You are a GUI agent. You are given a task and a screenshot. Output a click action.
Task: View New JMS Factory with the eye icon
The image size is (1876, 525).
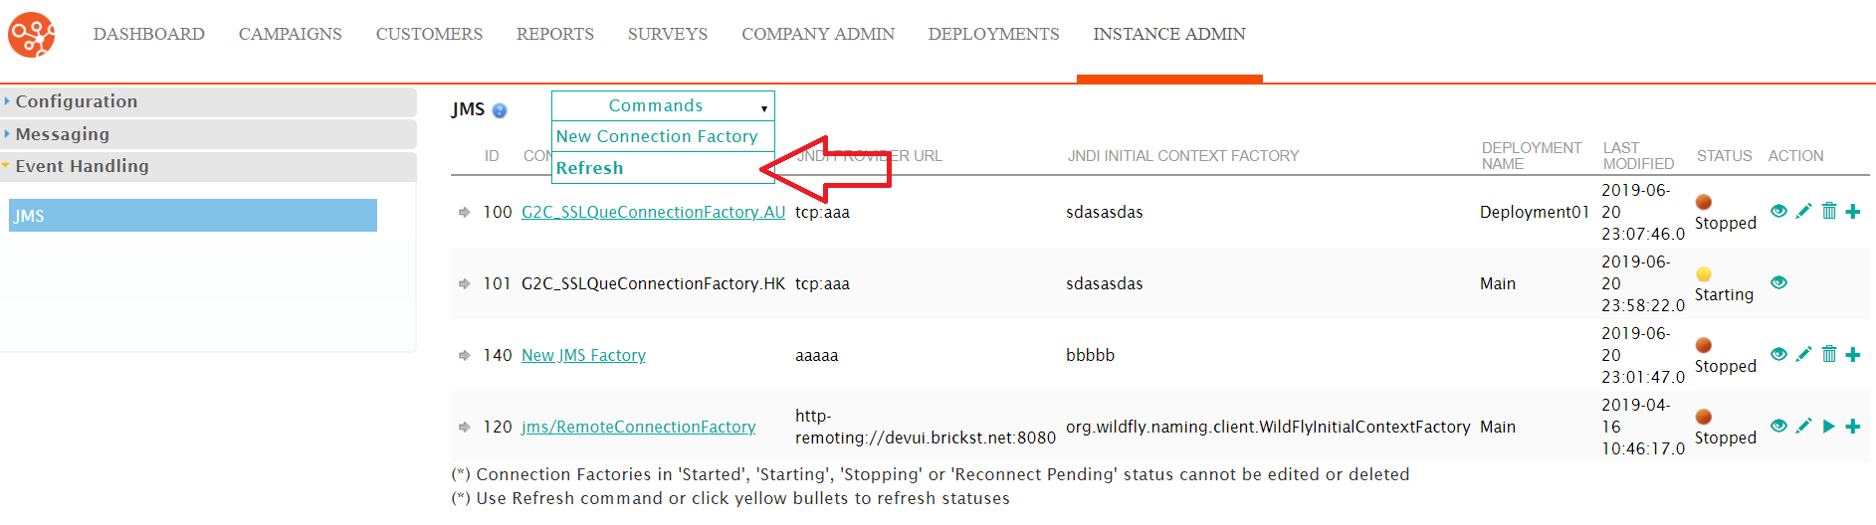point(1779,354)
